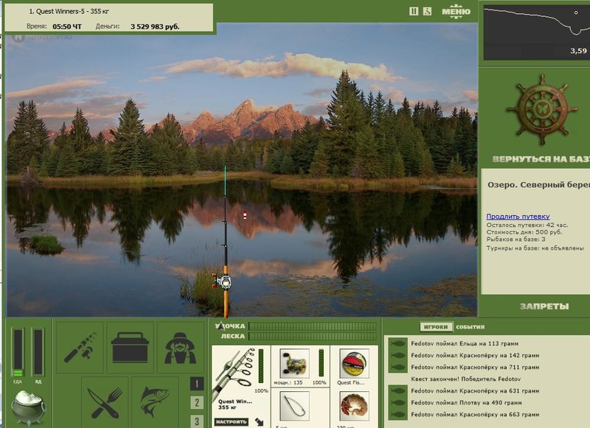This screenshot has width=590, height=428.
Task: Switch to the СОБЫТИЯ tab
Action: coord(470,327)
